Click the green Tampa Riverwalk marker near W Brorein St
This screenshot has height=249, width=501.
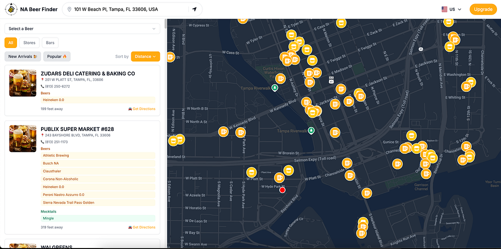click(311, 130)
